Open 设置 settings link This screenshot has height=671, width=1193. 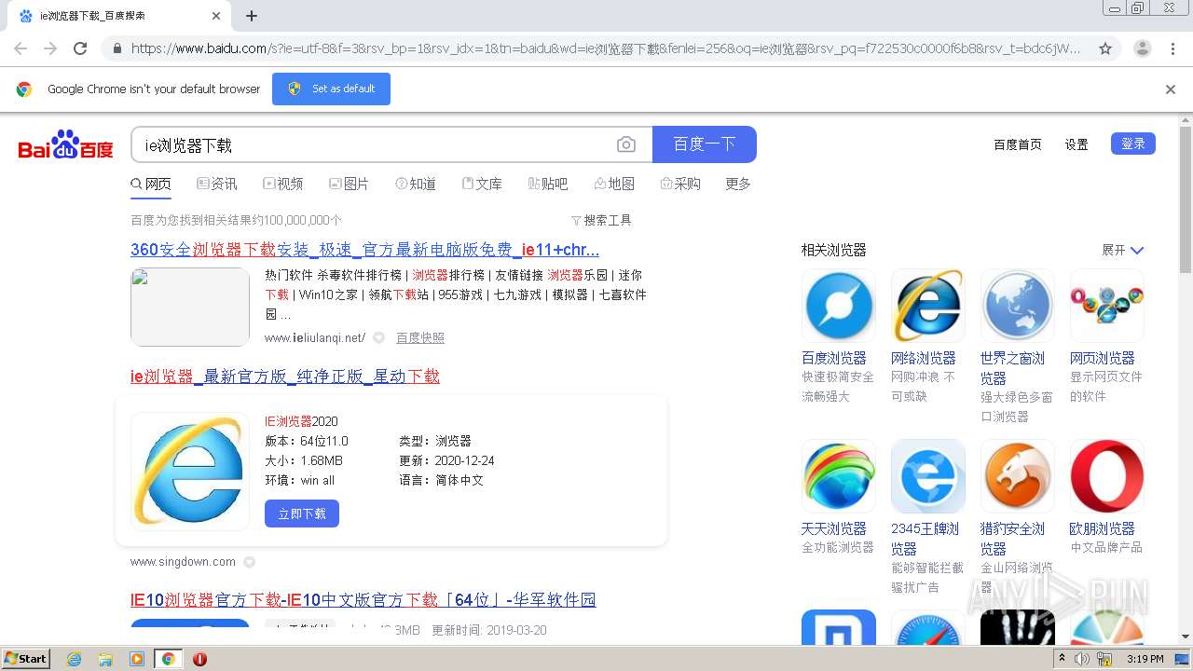click(x=1076, y=144)
